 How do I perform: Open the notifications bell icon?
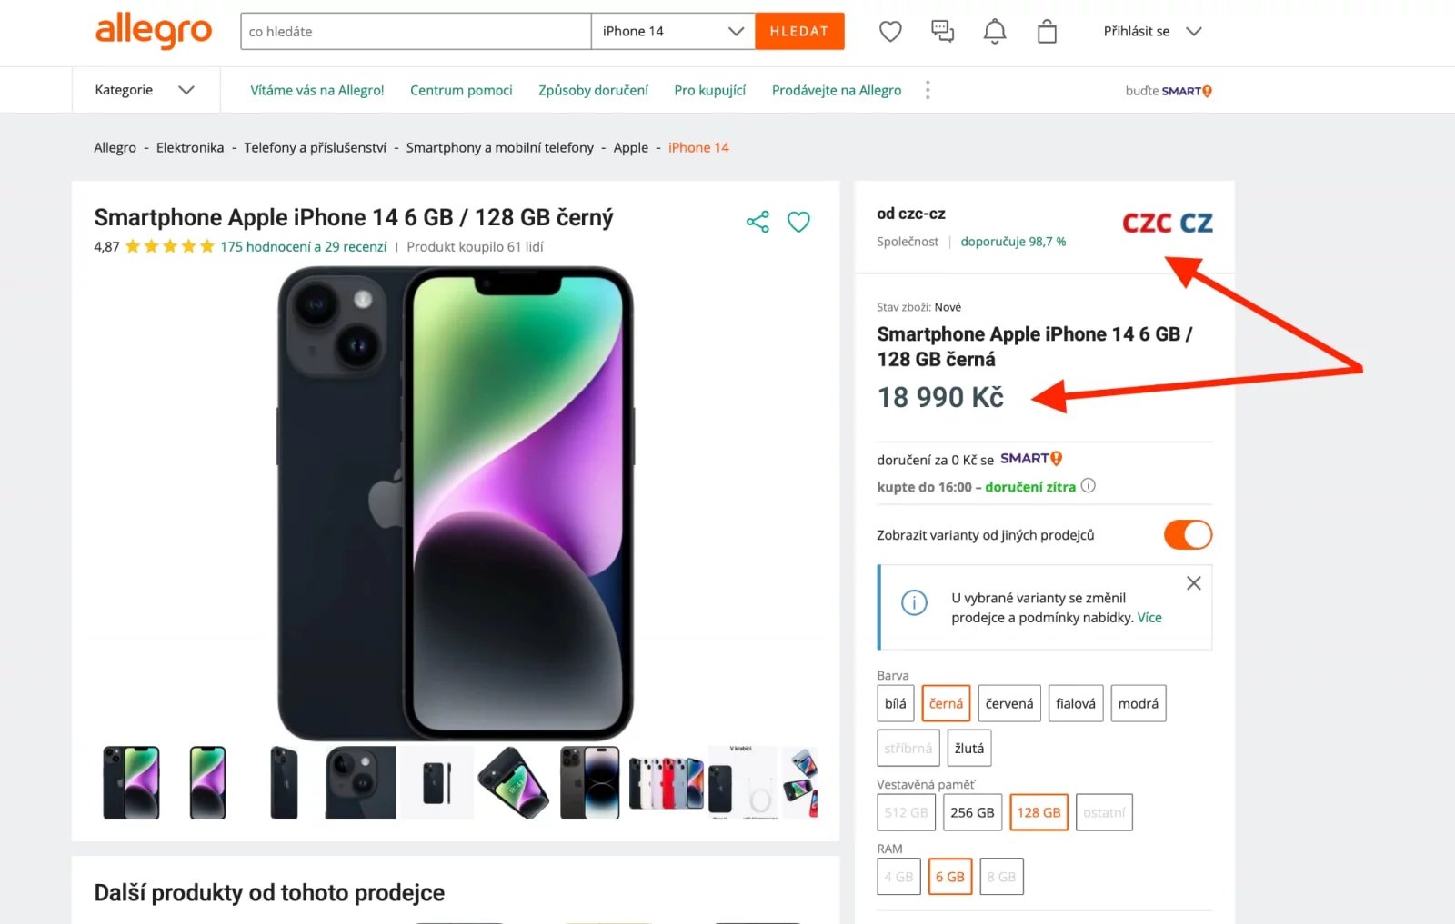coord(994,30)
